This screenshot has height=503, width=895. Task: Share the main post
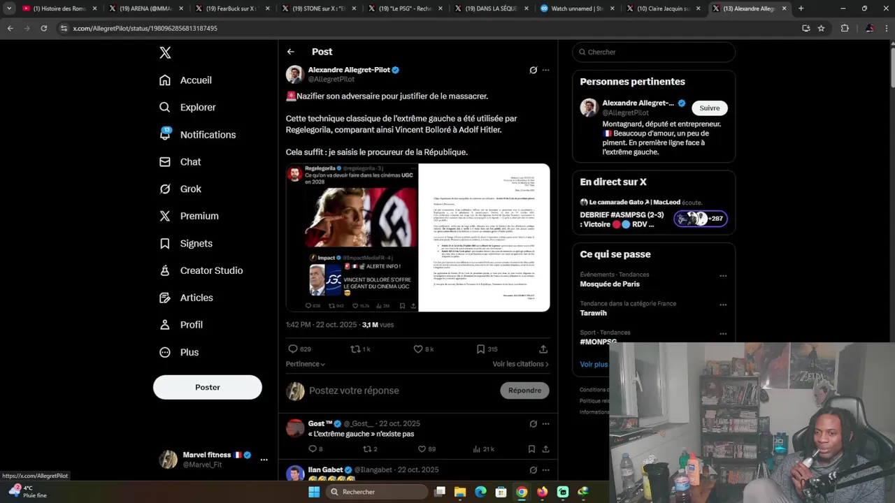pyautogui.click(x=543, y=349)
